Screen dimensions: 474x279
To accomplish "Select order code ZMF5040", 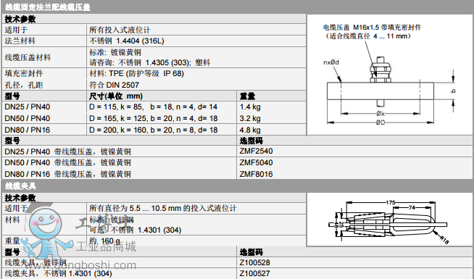I will point(256,162).
